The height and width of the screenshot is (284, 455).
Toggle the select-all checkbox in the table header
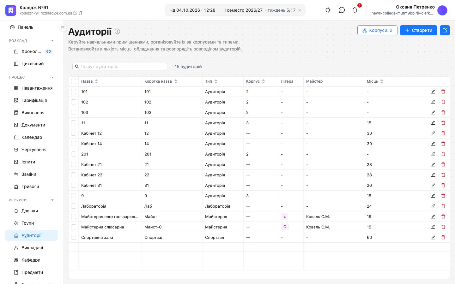click(x=74, y=81)
